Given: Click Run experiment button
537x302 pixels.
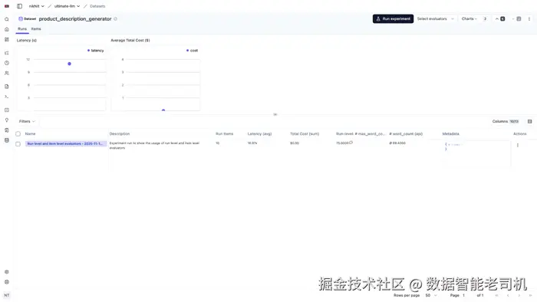Looking at the screenshot, I should tap(393, 19).
